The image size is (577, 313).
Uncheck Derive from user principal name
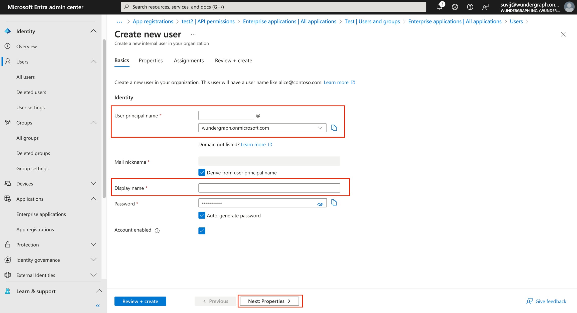(x=202, y=172)
